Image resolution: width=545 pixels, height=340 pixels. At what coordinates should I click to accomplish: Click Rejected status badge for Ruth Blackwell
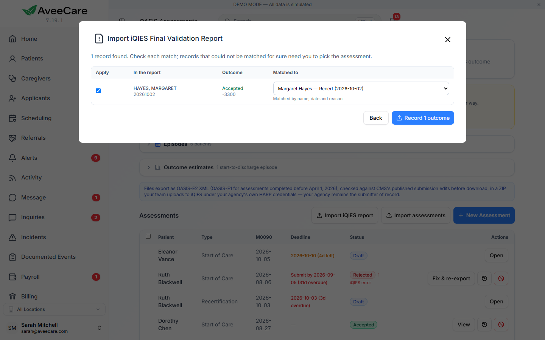(363, 275)
